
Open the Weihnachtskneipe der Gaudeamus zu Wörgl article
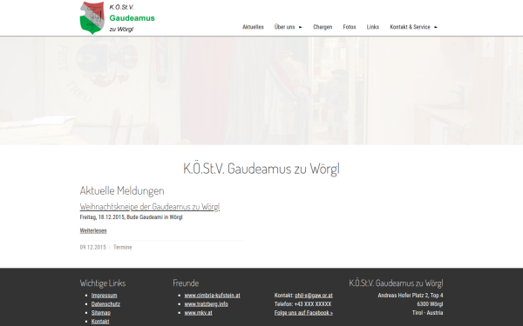point(150,207)
